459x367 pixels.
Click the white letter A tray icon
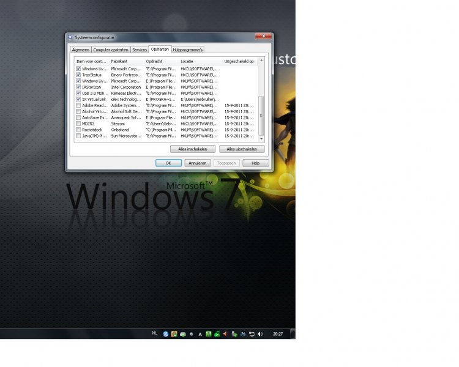click(200, 334)
